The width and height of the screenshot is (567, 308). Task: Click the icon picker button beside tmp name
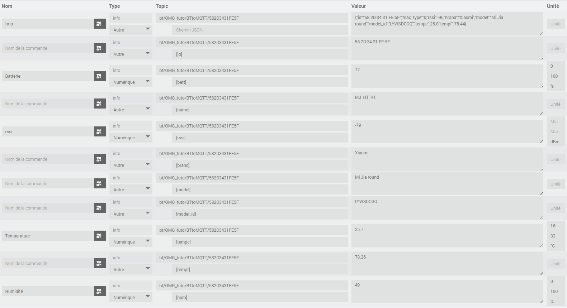100,24
